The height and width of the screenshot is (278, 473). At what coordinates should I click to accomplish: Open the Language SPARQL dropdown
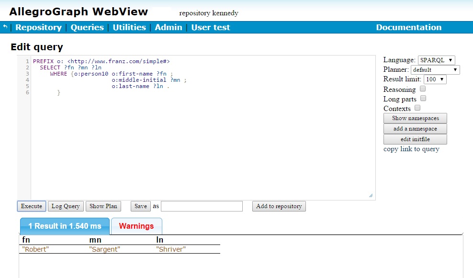(x=436, y=60)
